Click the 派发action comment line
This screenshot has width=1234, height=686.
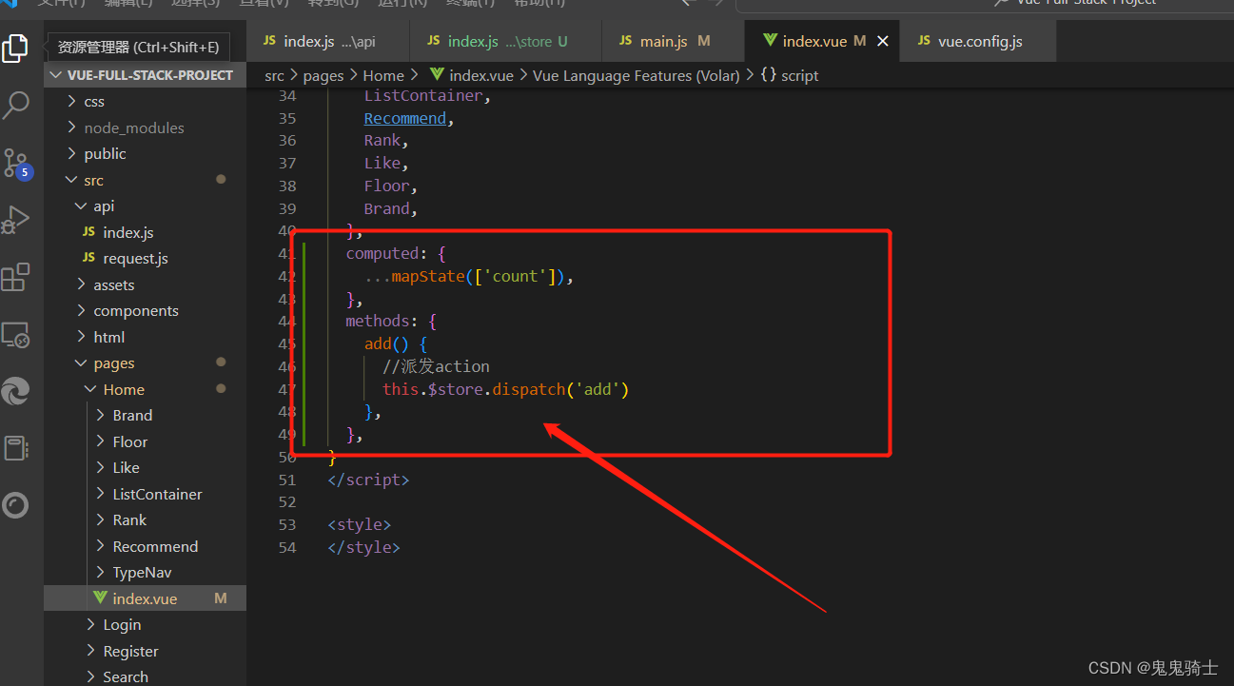[436, 366]
